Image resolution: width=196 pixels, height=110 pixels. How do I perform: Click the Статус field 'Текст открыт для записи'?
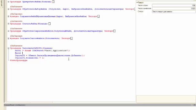tap(174, 12)
